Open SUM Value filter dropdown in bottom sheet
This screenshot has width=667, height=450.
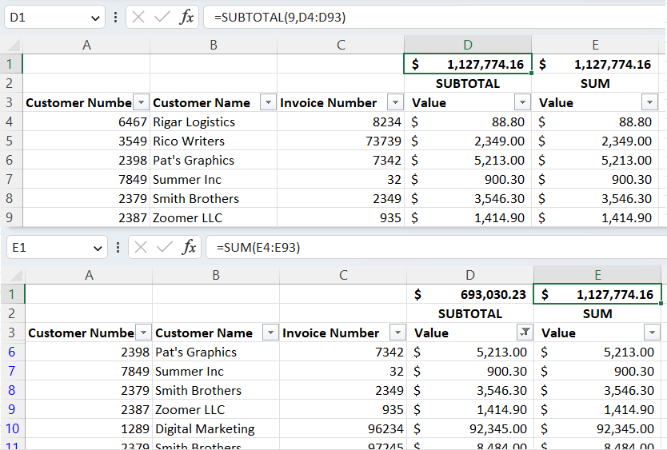(x=652, y=333)
